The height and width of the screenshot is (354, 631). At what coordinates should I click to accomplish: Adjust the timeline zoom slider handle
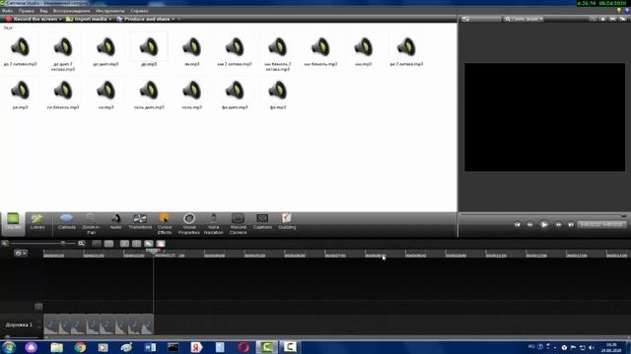[63, 243]
